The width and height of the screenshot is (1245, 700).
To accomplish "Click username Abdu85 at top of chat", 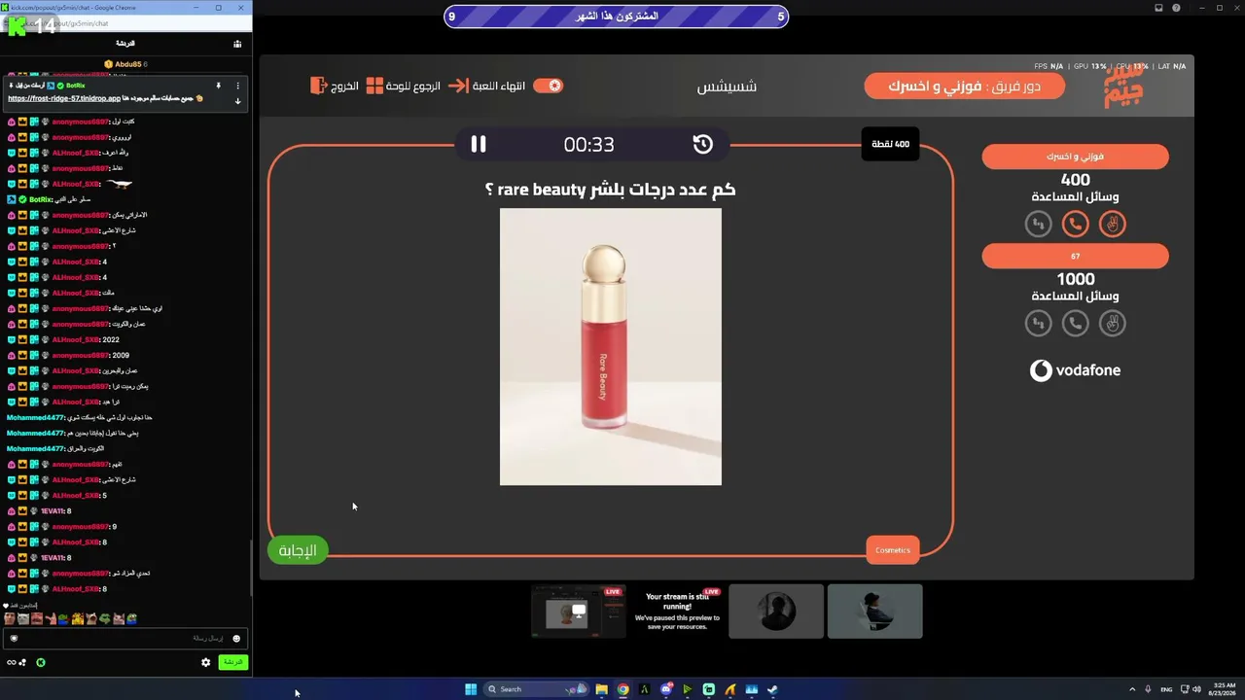I will coord(128,64).
